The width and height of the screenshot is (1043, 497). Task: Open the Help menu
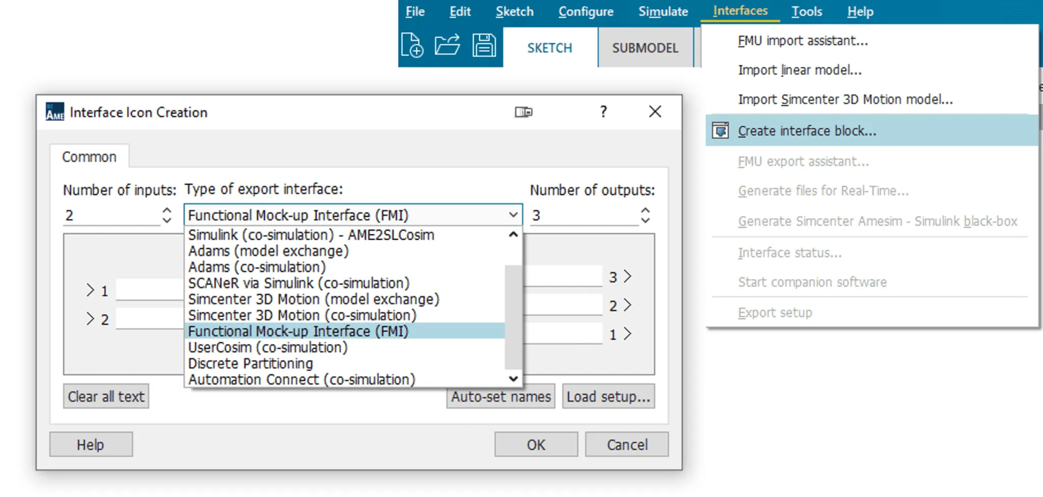(x=860, y=12)
